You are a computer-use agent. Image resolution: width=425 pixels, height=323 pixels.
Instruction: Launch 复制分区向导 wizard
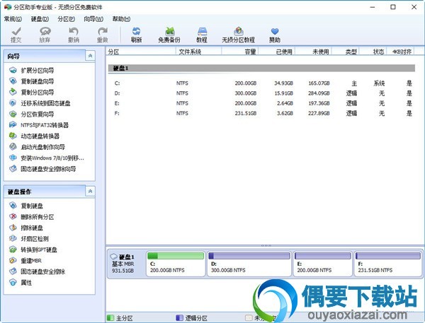31,93
